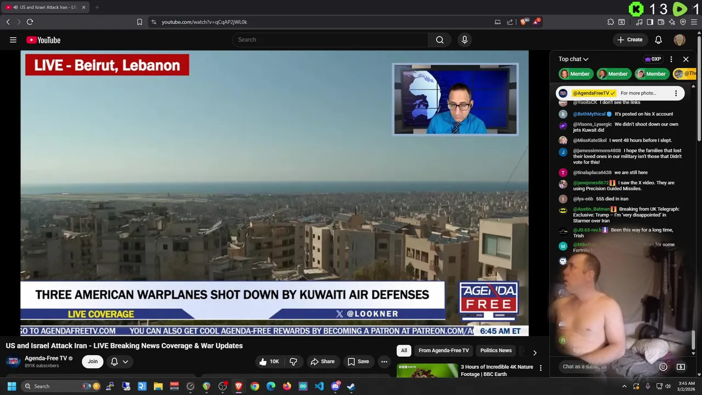Click the page share icon in address bar

coord(510,22)
